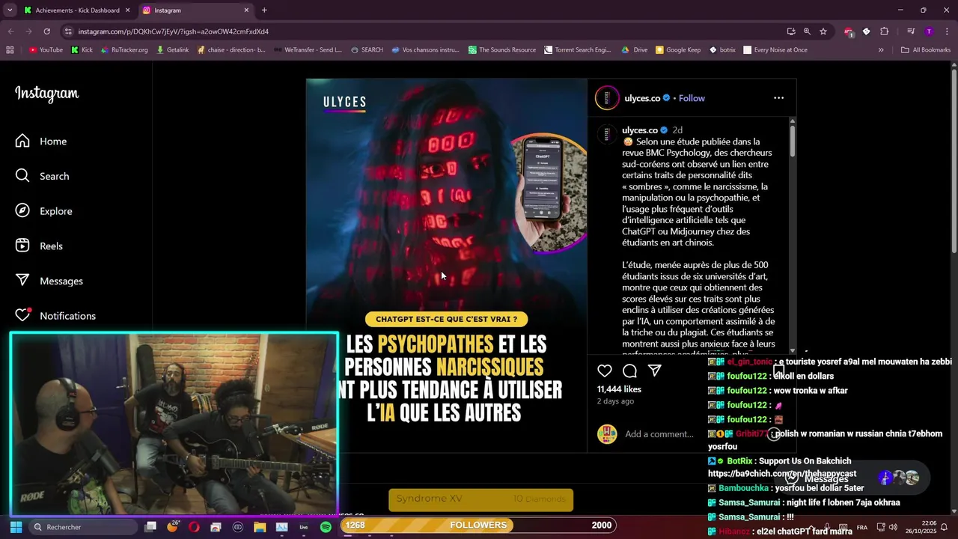
Task: Open the apps grid in the bookmarks bar
Action: pos(10,50)
